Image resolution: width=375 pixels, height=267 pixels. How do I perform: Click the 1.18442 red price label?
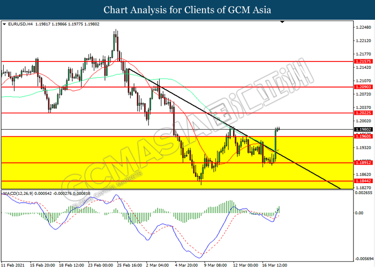363,181
